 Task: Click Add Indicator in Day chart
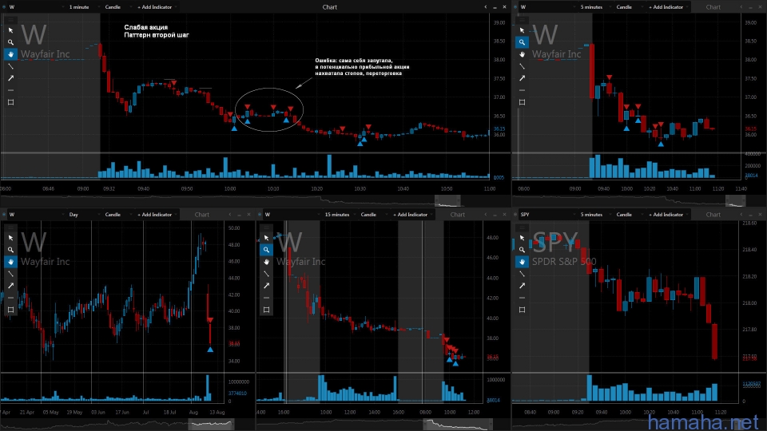point(155,215)
